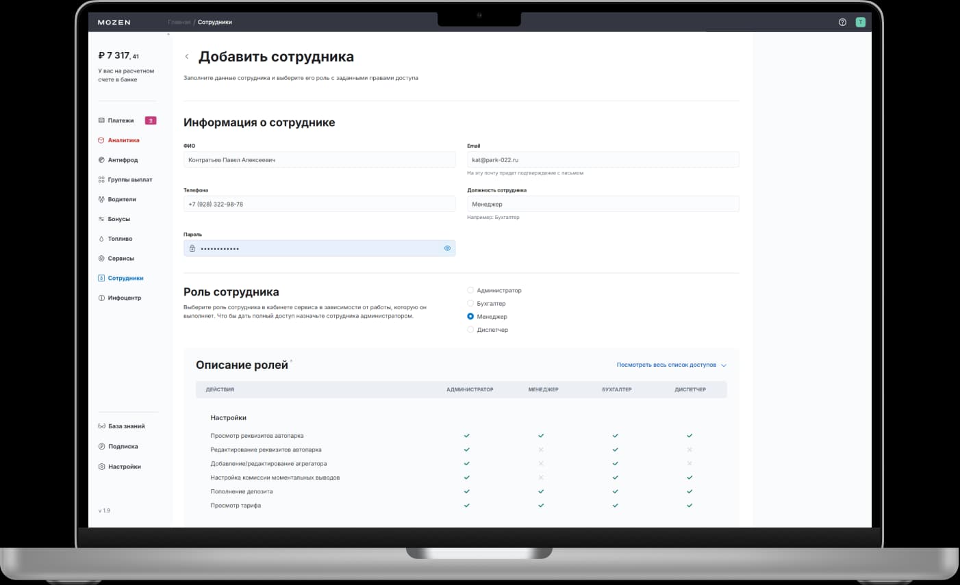960x585 pixels.
Task: Click the Платежи sidebar icon
Action: pos(101,120)
